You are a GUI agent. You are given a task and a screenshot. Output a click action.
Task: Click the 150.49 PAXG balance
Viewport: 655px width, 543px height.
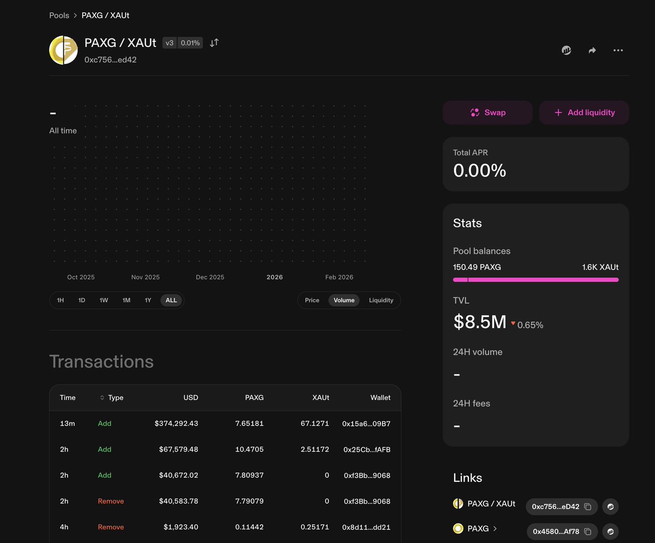[x=477, y=267]
